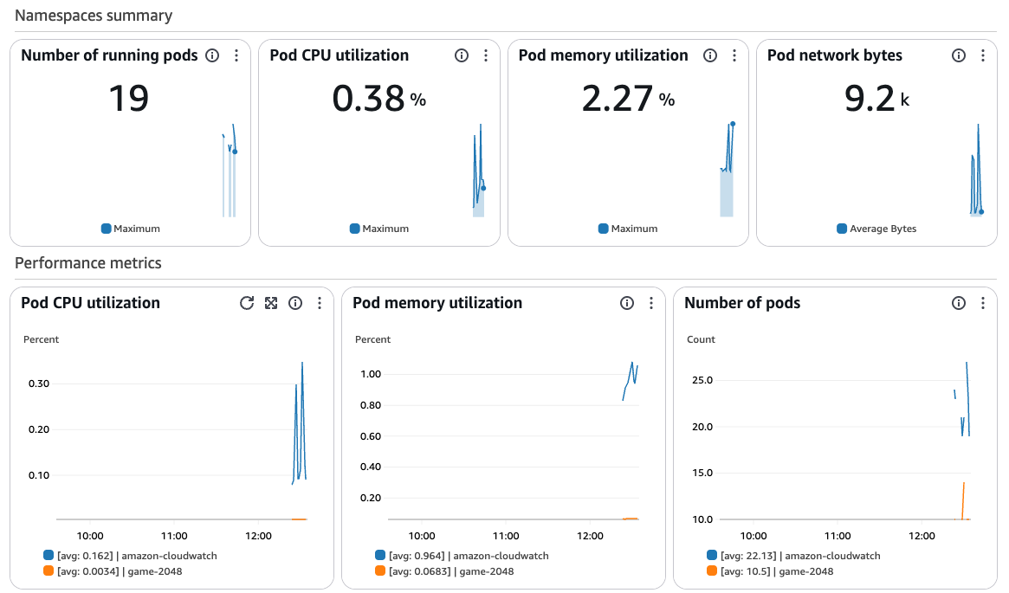Click the 19 running pods value
This screenshot has height=593, width=1009.
click(x=129, y=99)
